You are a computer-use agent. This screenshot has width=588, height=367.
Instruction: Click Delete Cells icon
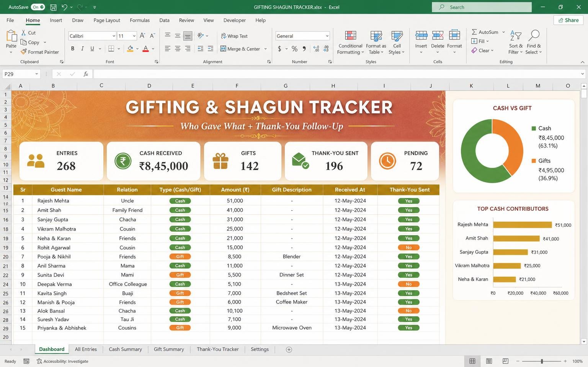pos(438,36)
